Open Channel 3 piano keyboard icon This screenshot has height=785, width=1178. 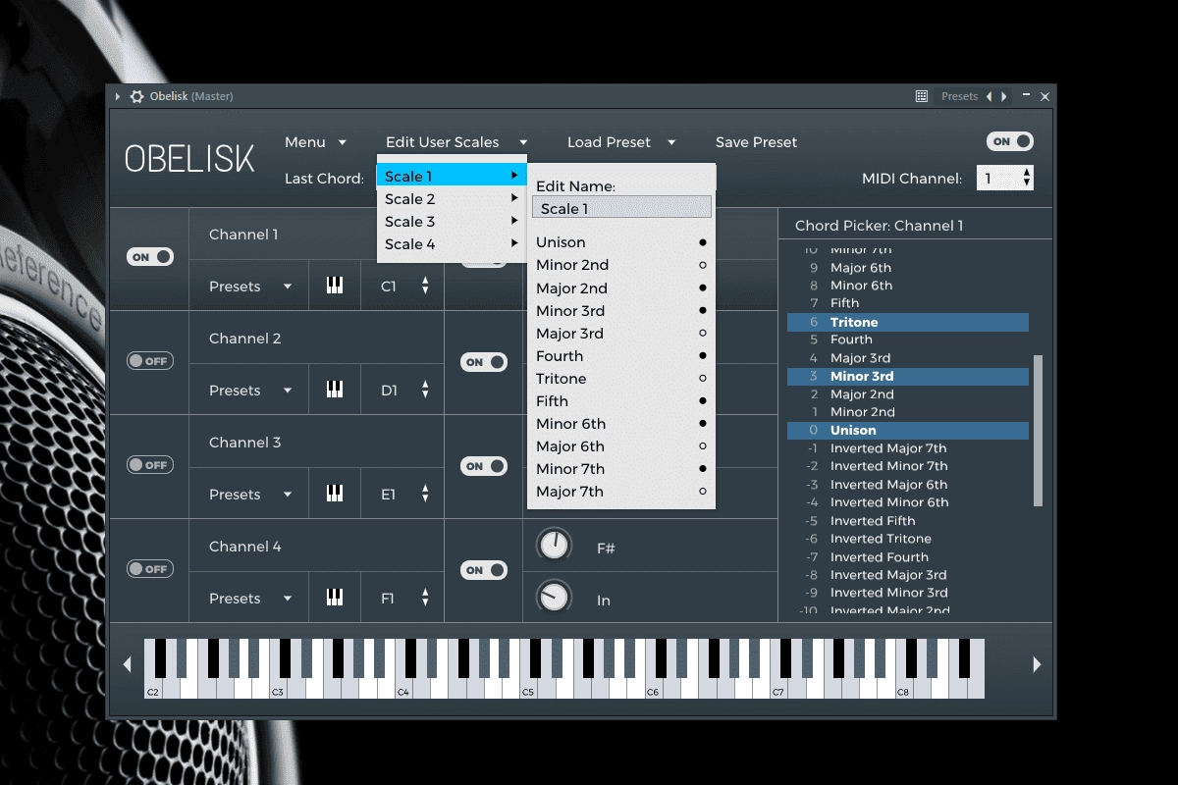pyautogui.click(x=335, y=494)
